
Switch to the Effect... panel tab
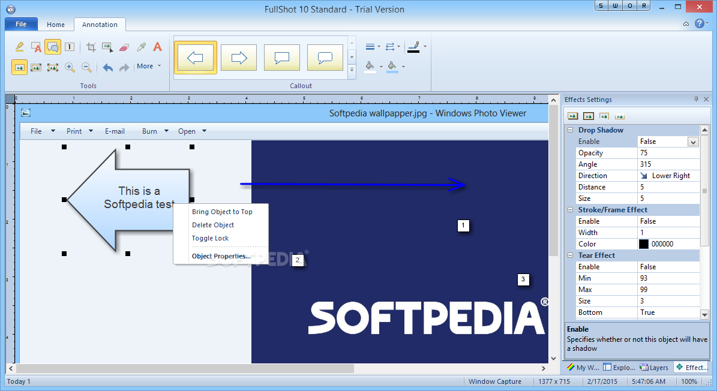tap(692, 367)
